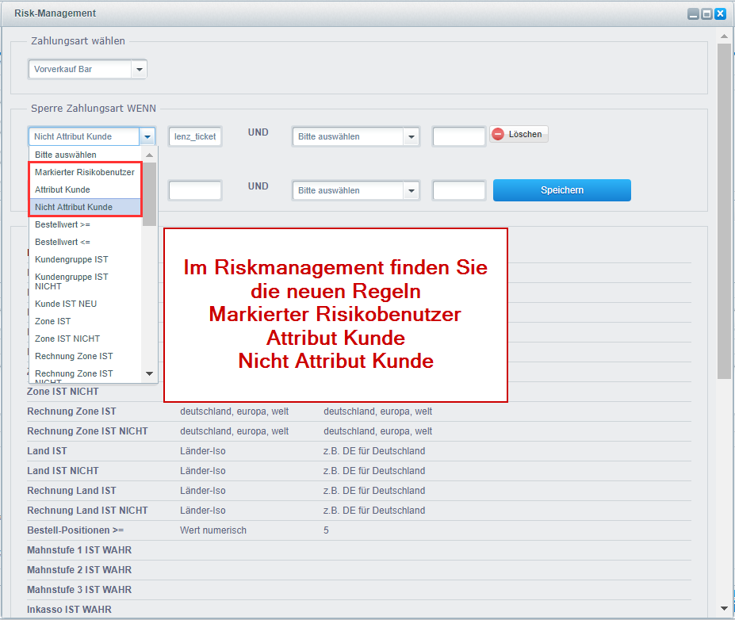Select Markierter Risikobenutzer option
The width and height of the screenshot is (735, 620).
(x=85, y=172)
